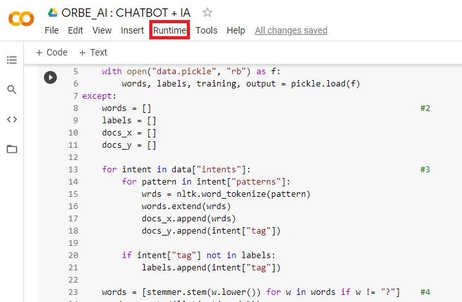Click the Colab logo icon
The height and width of the screenshot is (302, 462).
click(21, 19)
